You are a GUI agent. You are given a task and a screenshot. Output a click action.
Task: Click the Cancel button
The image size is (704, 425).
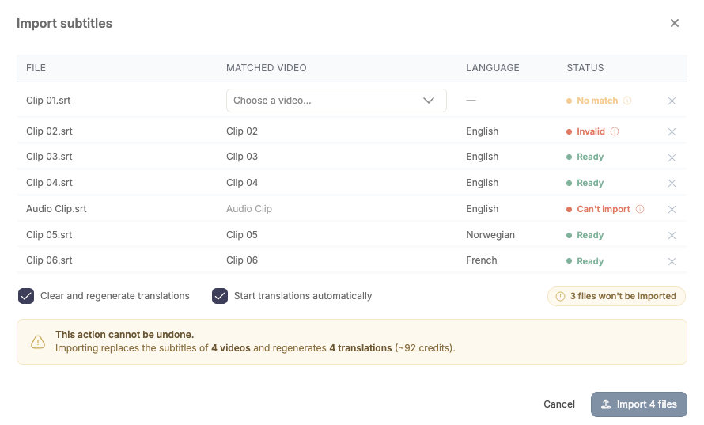point(559,404)
